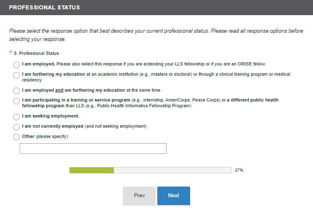Select 'employed and am furthering my education' radio

16,90
